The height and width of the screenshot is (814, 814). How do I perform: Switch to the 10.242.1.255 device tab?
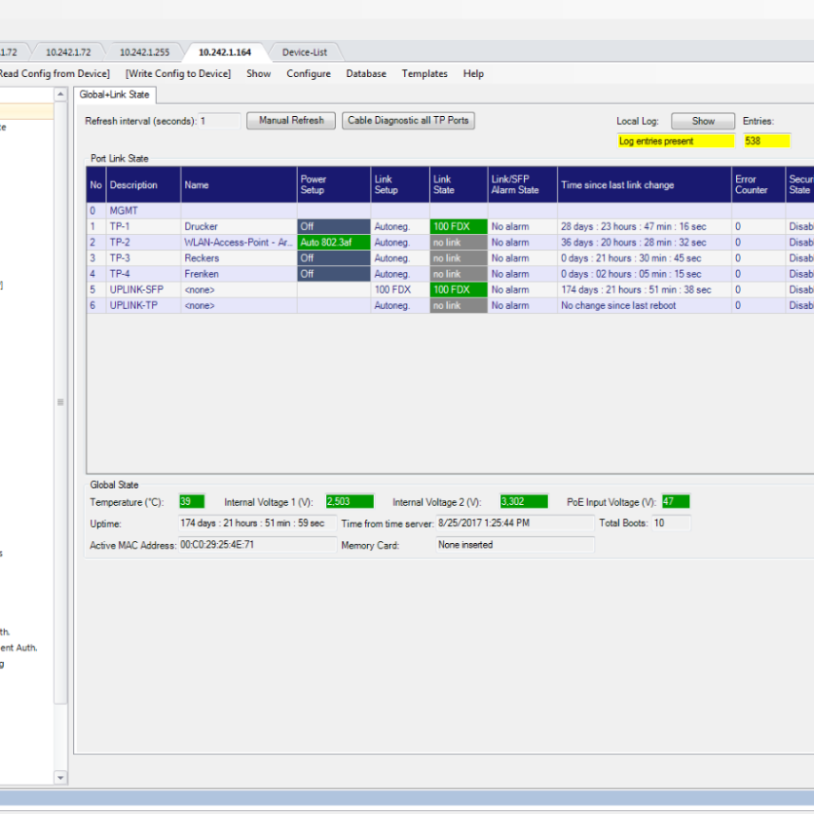pyautogui.click(x=145, y=52)
